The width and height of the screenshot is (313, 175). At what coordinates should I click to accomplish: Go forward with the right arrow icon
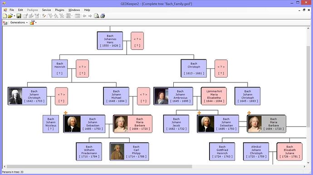coord(90,16)
